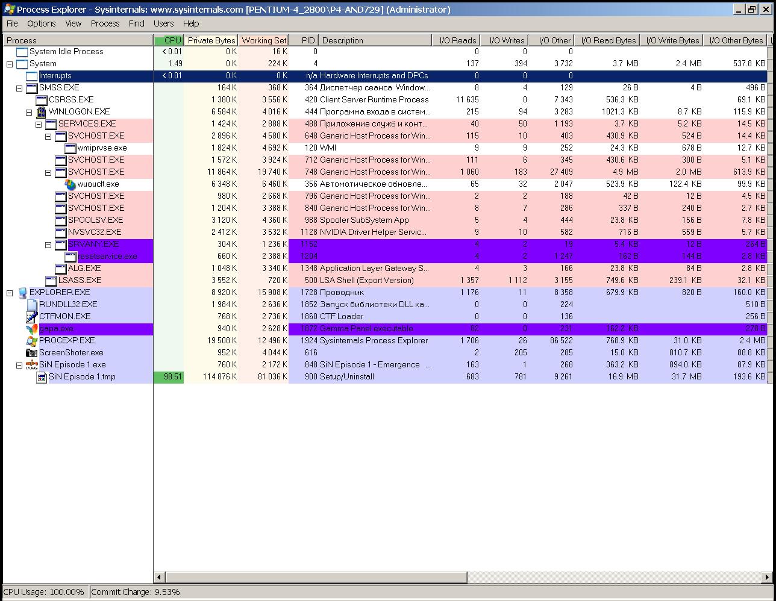
Task: Click the PROCEXP.EXE process icon
Action: tap(32, 341)
